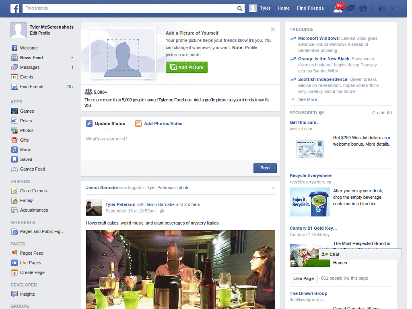
Task: Click the Dilawri Group ad title
Action: click(308, 293)
